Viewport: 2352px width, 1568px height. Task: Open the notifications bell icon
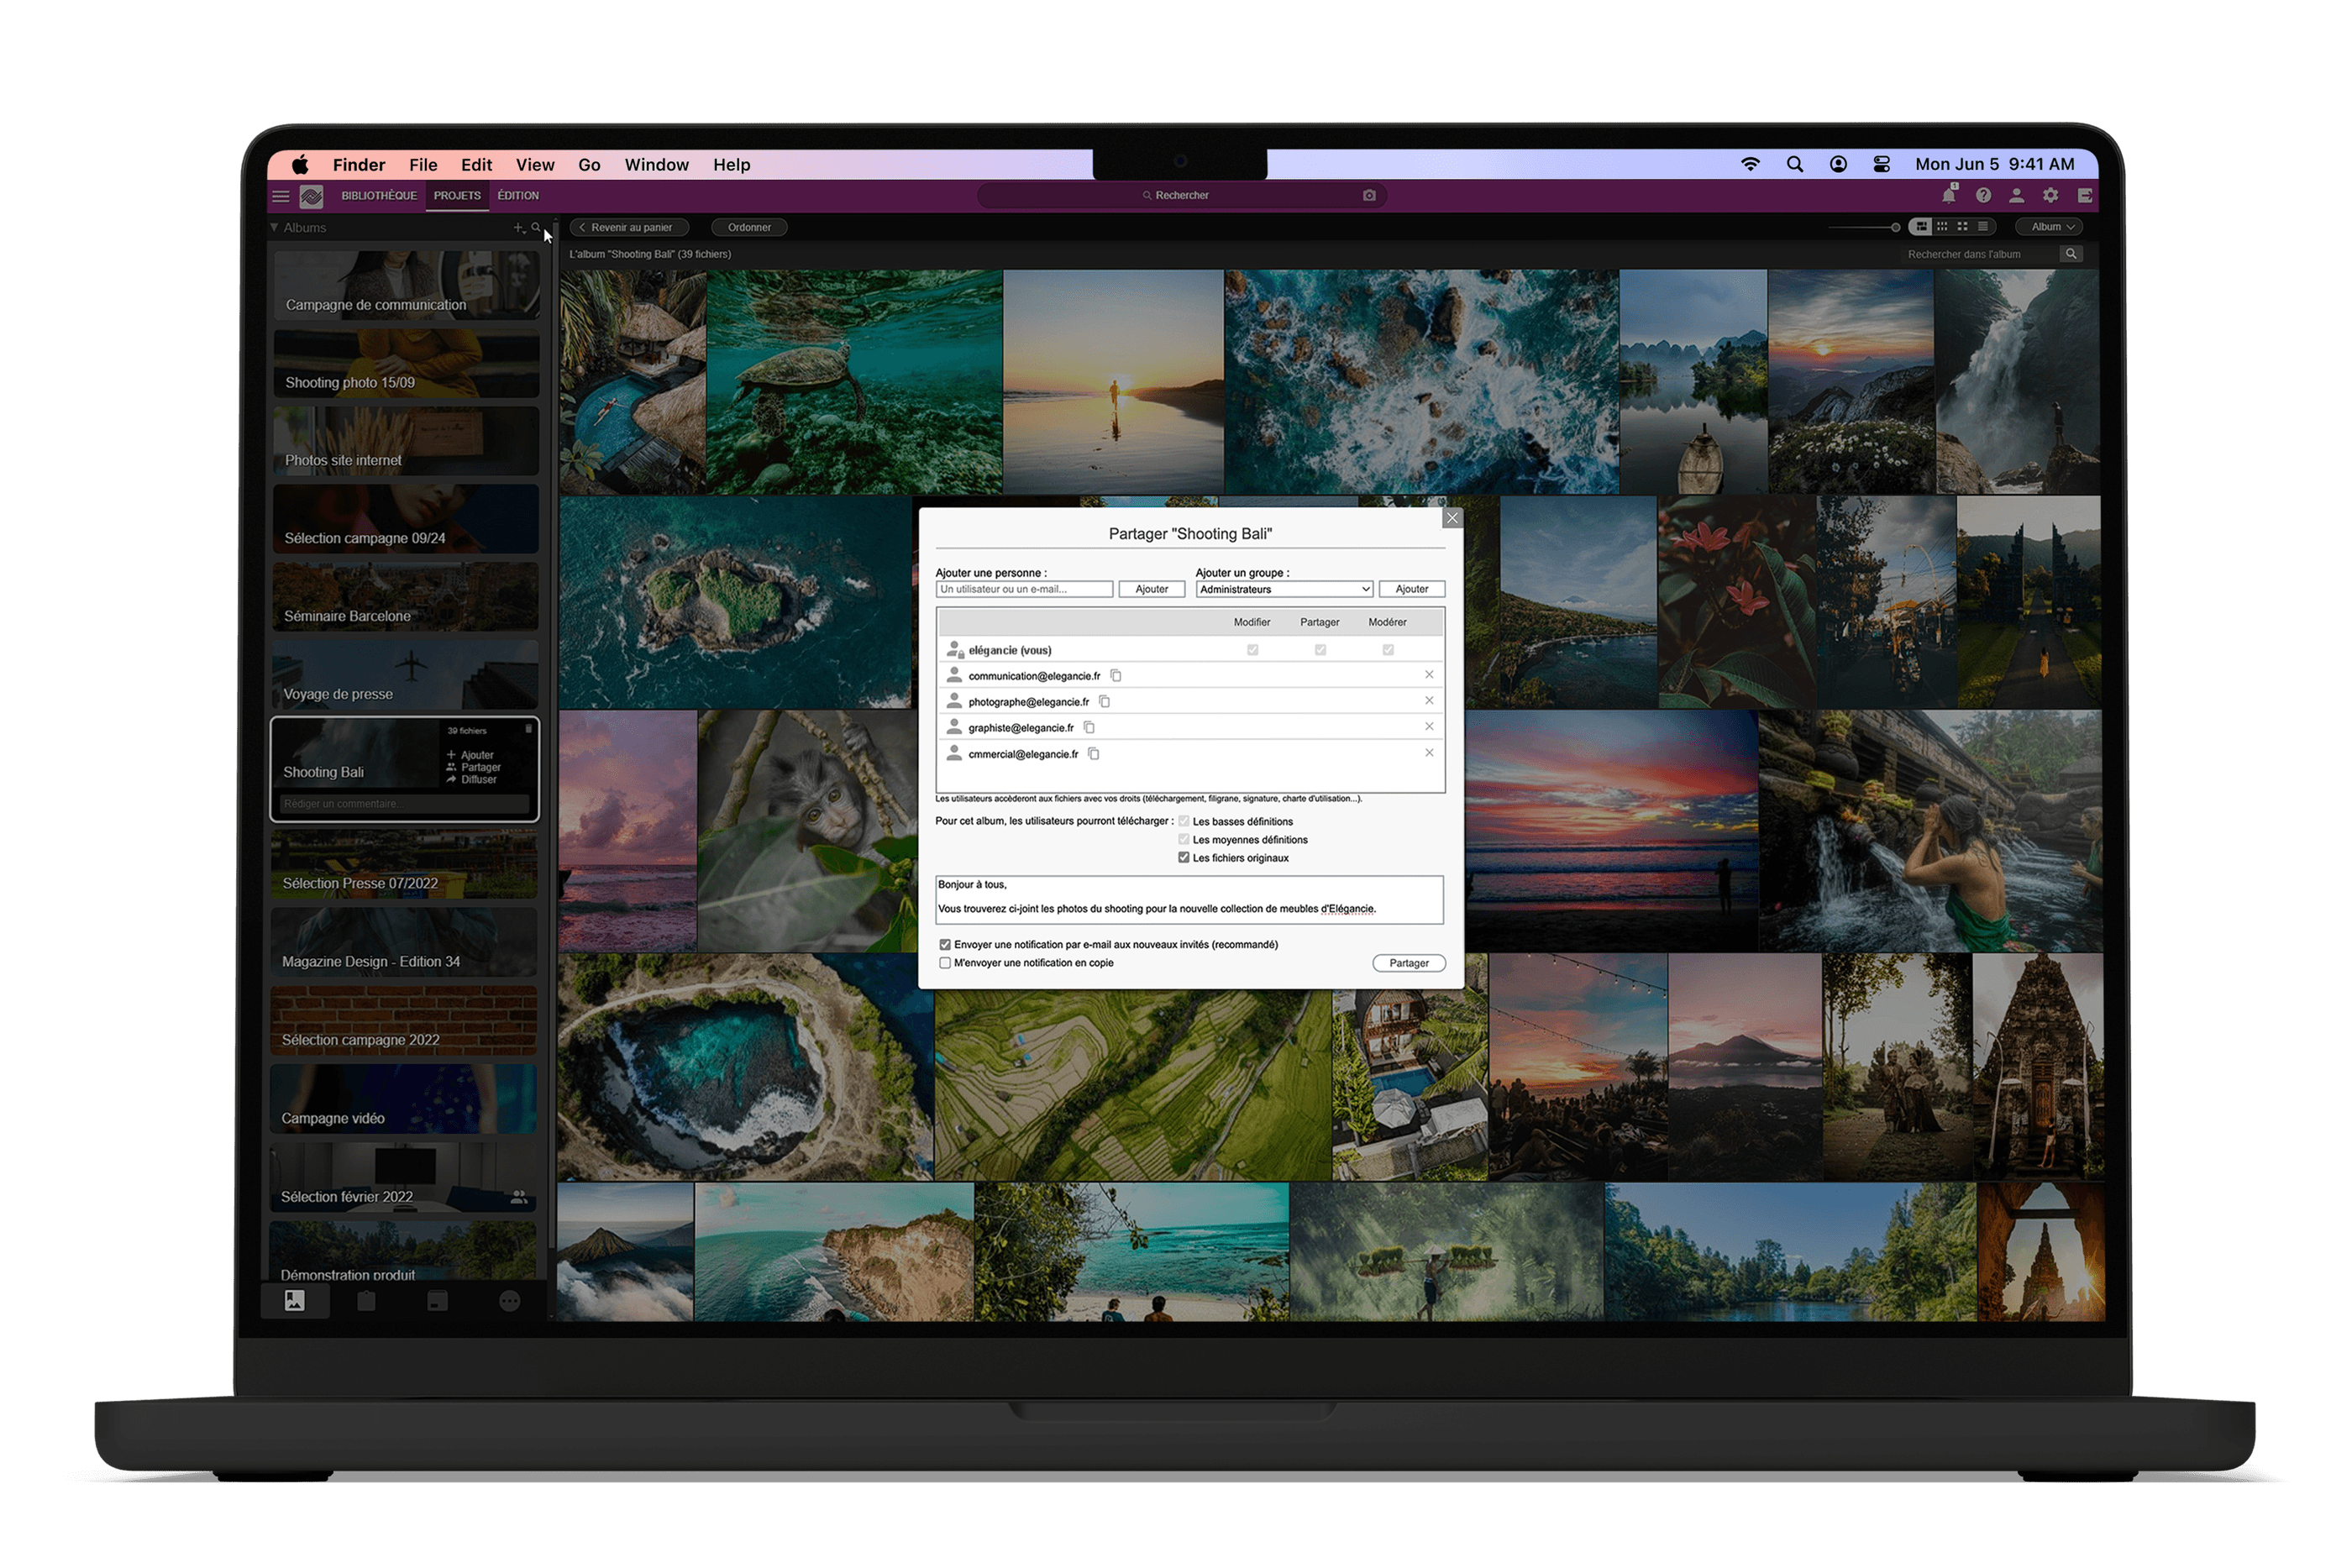1948,196
